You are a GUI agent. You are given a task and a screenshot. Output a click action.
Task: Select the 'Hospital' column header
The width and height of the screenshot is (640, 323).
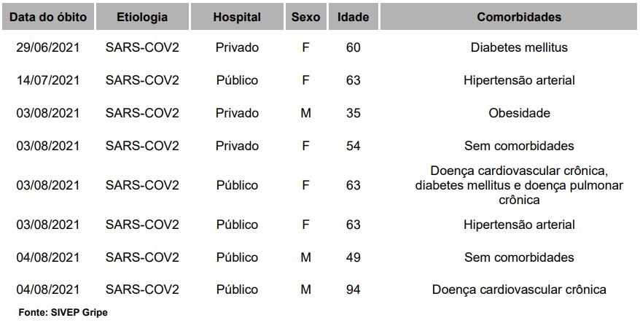pyautogui.click(x=237, y=17)
